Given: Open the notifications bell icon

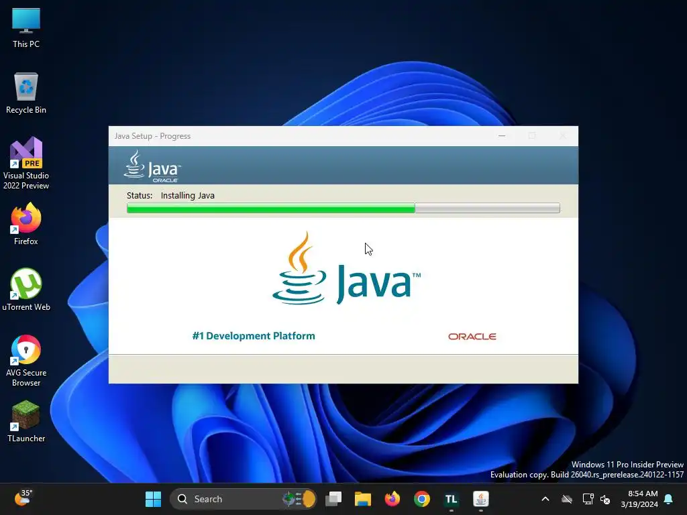Looking at the screenshot, I should [x=669, y=499].
